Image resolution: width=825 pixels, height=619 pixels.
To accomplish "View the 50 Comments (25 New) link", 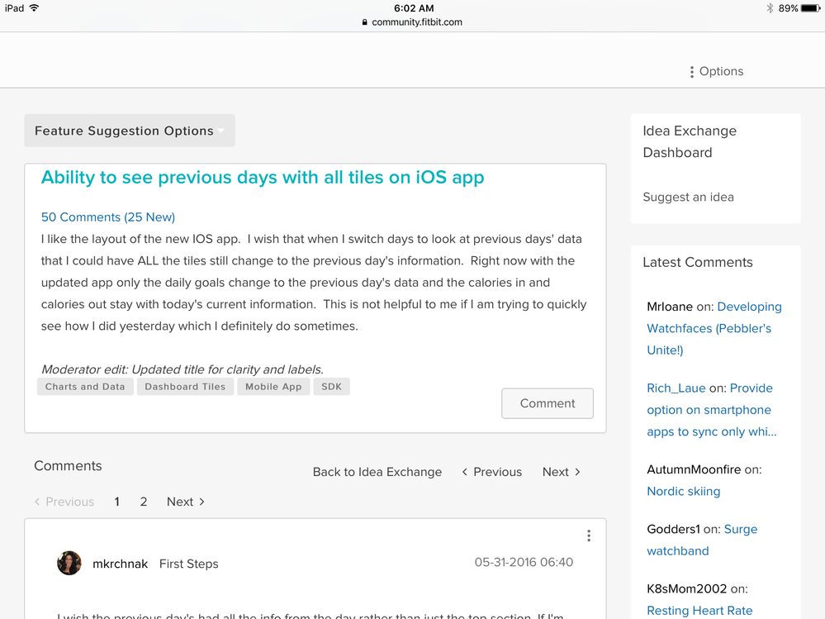I will click(108, 217).
